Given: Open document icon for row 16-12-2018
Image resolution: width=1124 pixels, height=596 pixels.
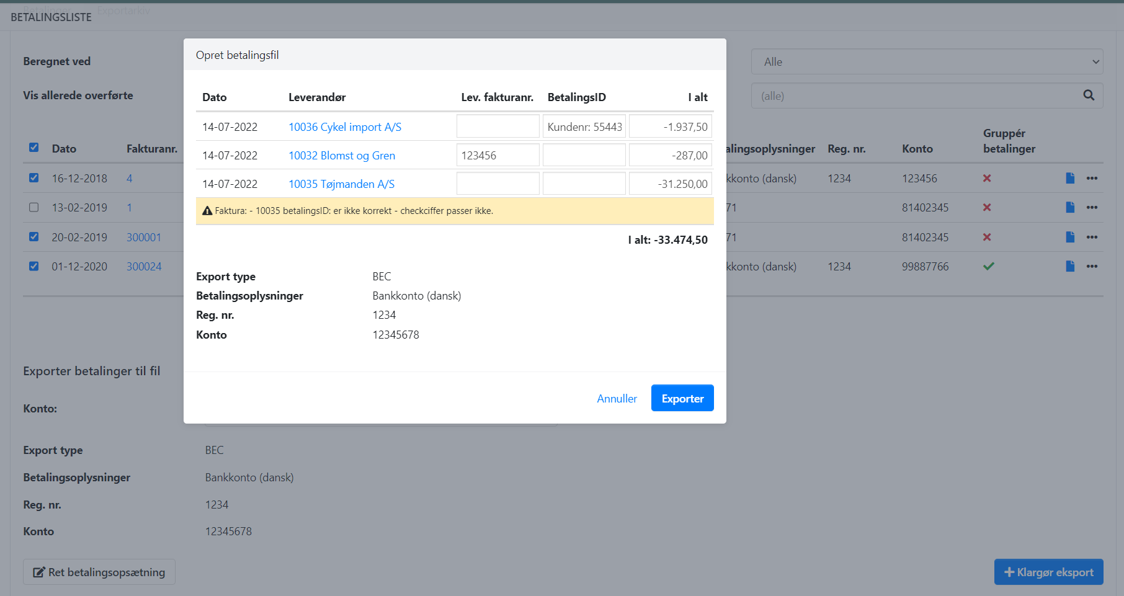Looking at the screenshot, I should coord(1070,178).
